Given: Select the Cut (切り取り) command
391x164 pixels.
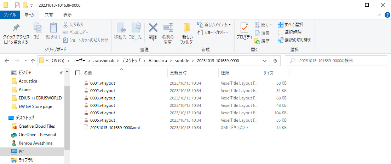Looking at the screenshot, I should (73, 25).
